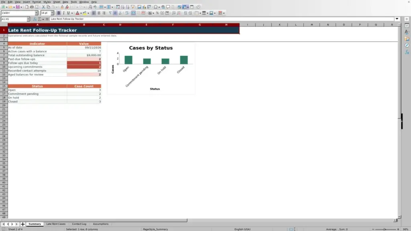
Task: Switch to the Late Rent Cases sheet tab
Action: [56, 224]
